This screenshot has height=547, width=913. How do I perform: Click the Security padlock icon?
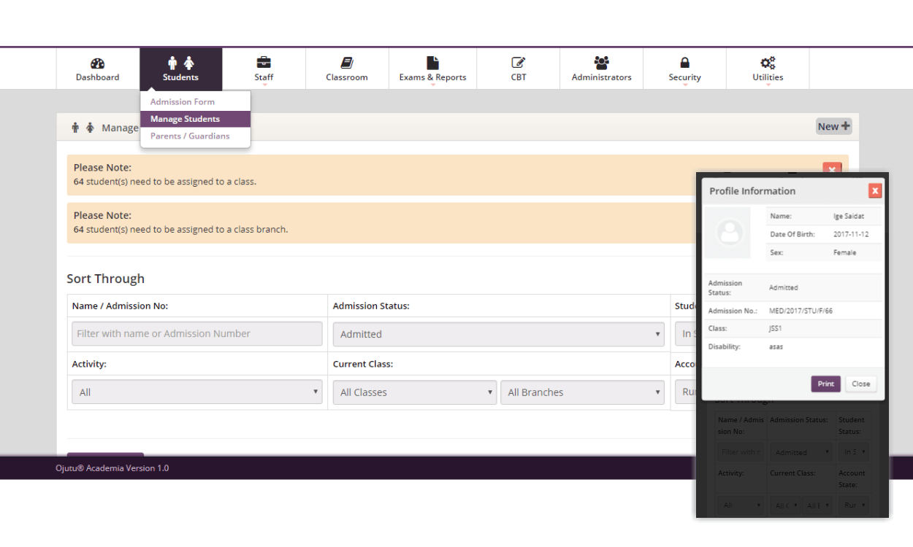(x=684, y=63)
